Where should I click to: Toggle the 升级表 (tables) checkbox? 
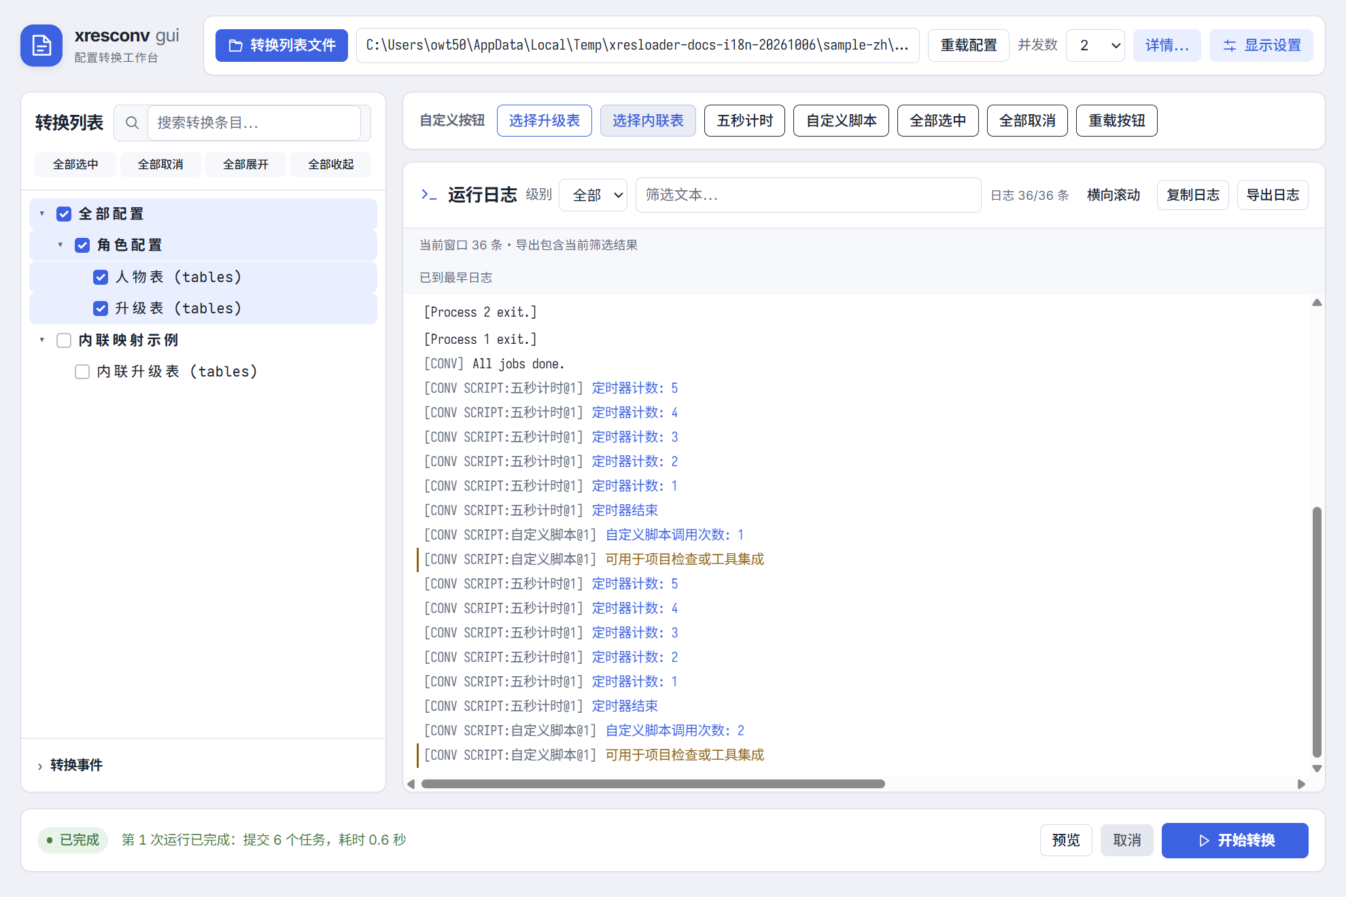[x=101, y=309]
